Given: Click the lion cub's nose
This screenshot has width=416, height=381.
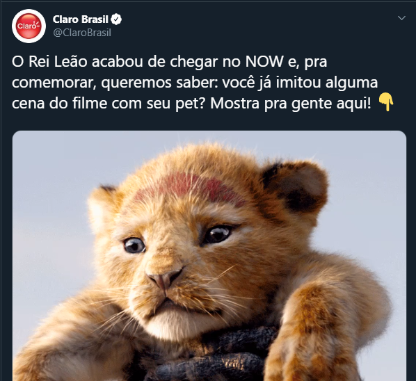Looking at the screenshot, I should point(164,278).
